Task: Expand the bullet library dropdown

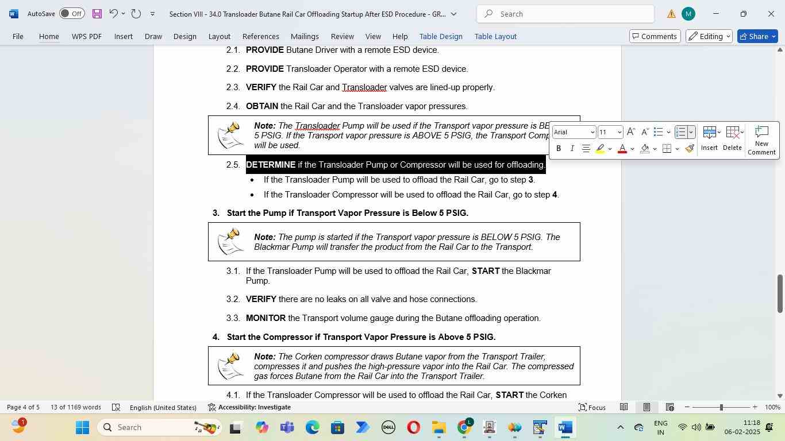Action: click(668, 133)
